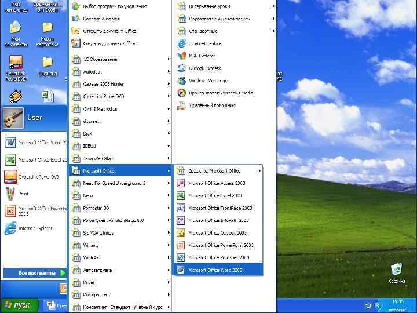Click the Remote Assistance icon
This screenshot has height=313, width=417.
pyautogui.click(x=182, y=105)
